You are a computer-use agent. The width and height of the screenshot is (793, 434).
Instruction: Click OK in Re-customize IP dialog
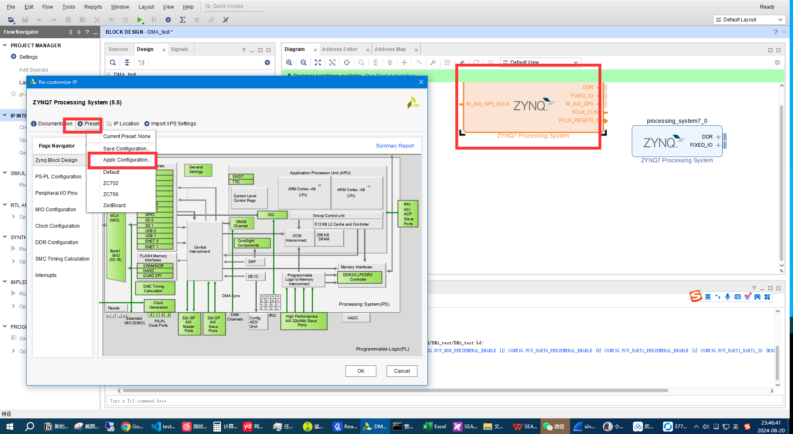click(361, 371)
